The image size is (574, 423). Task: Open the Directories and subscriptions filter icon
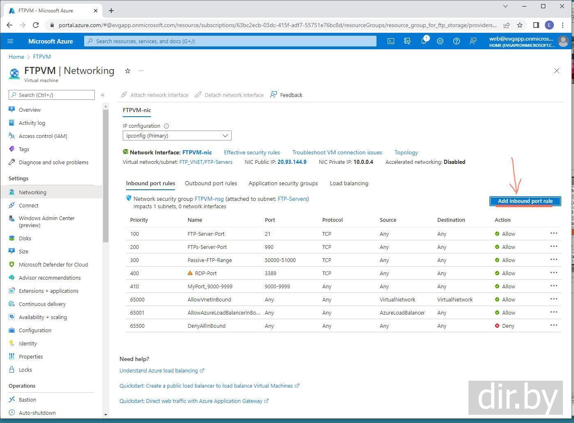[x=407, y=41]
